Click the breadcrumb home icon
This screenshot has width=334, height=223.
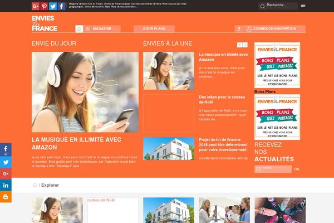coord(35,185)
